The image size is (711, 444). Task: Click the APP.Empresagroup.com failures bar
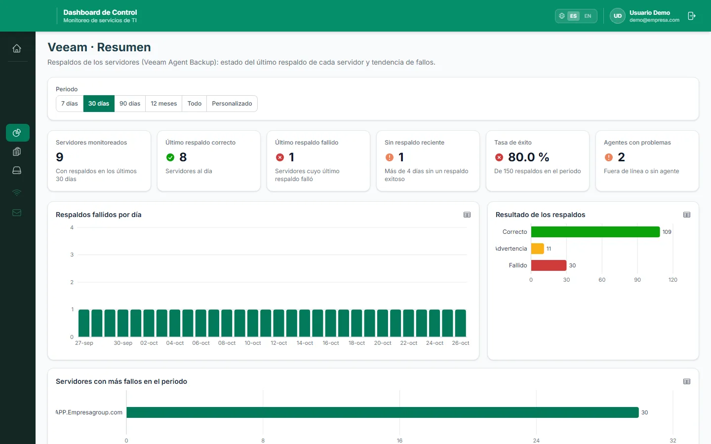pos(383,412)
